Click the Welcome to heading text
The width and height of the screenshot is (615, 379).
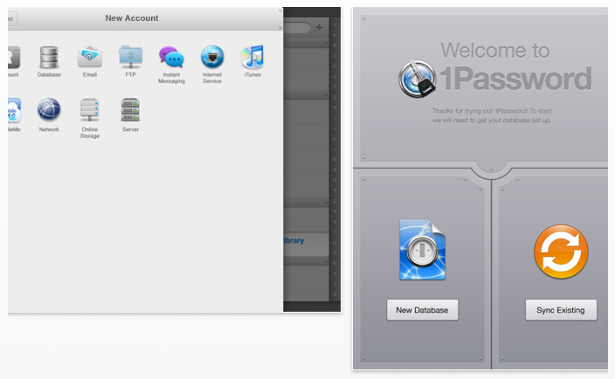[x=495, y=51]
